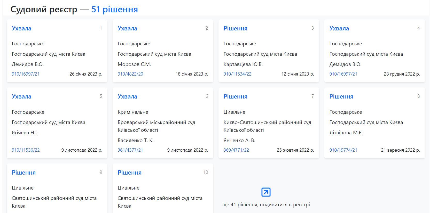
Task: Open case number 910/19774/21
Action: (x=343, y=150)
